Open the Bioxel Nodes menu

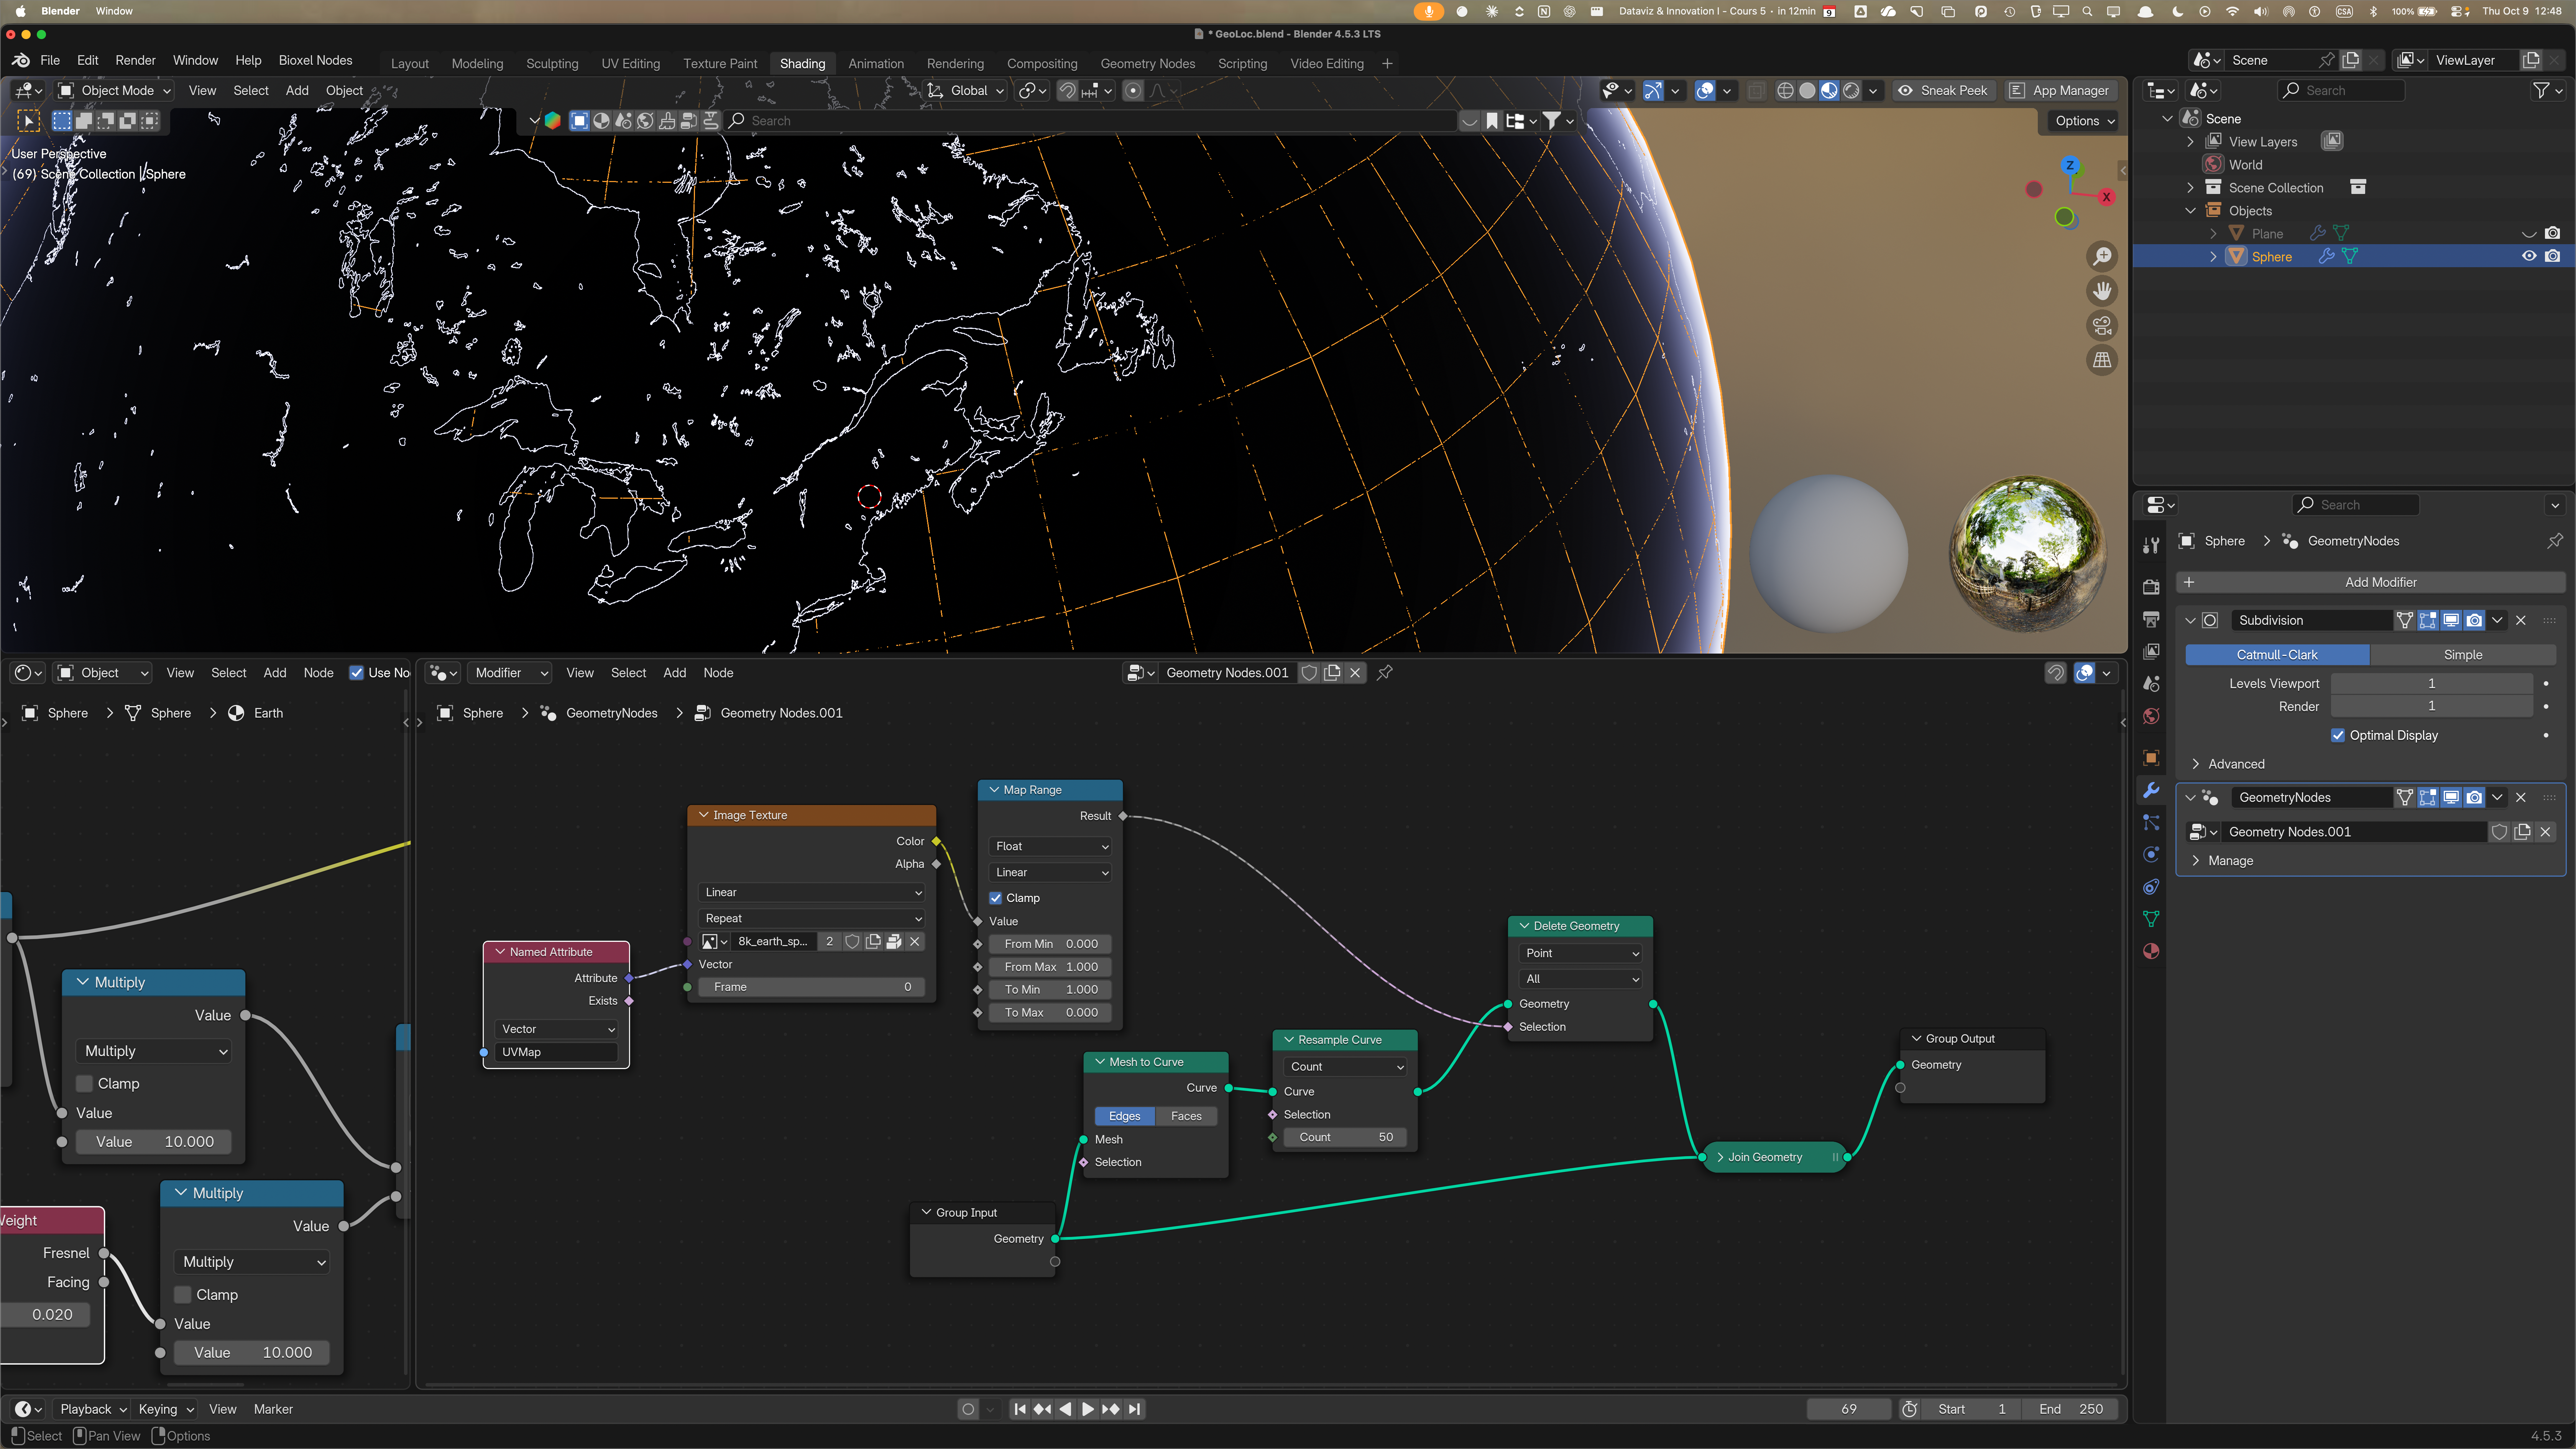[x=315, y=60]
